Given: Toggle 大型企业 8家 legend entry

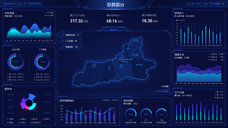Looking at the screenshot, I should point(216,60).
